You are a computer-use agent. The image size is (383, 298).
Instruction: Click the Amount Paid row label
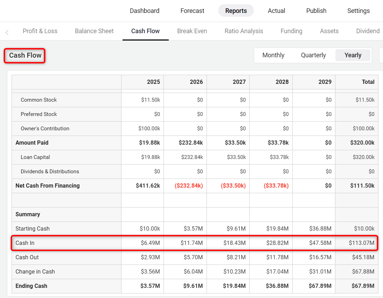click(x=32, y=143)
